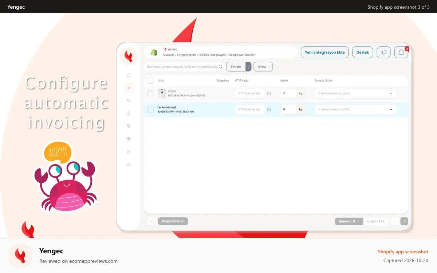Open the price tag sidebar icon
437x273 pixels.
(129, 100)
